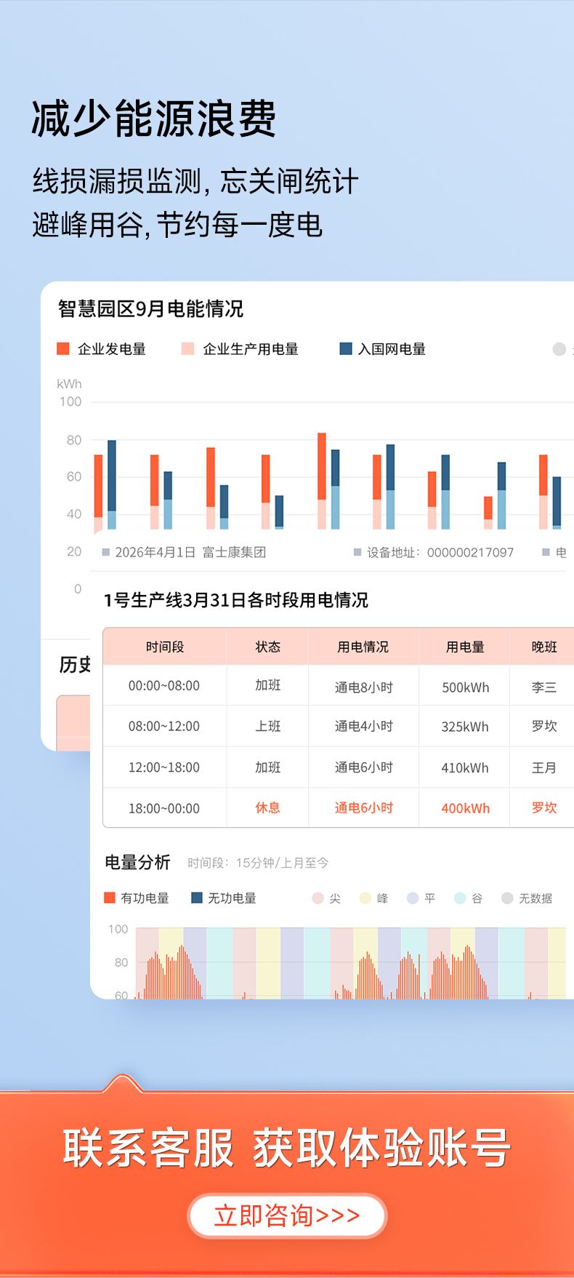Click the gray square before 设备地址

pos(357,552)
